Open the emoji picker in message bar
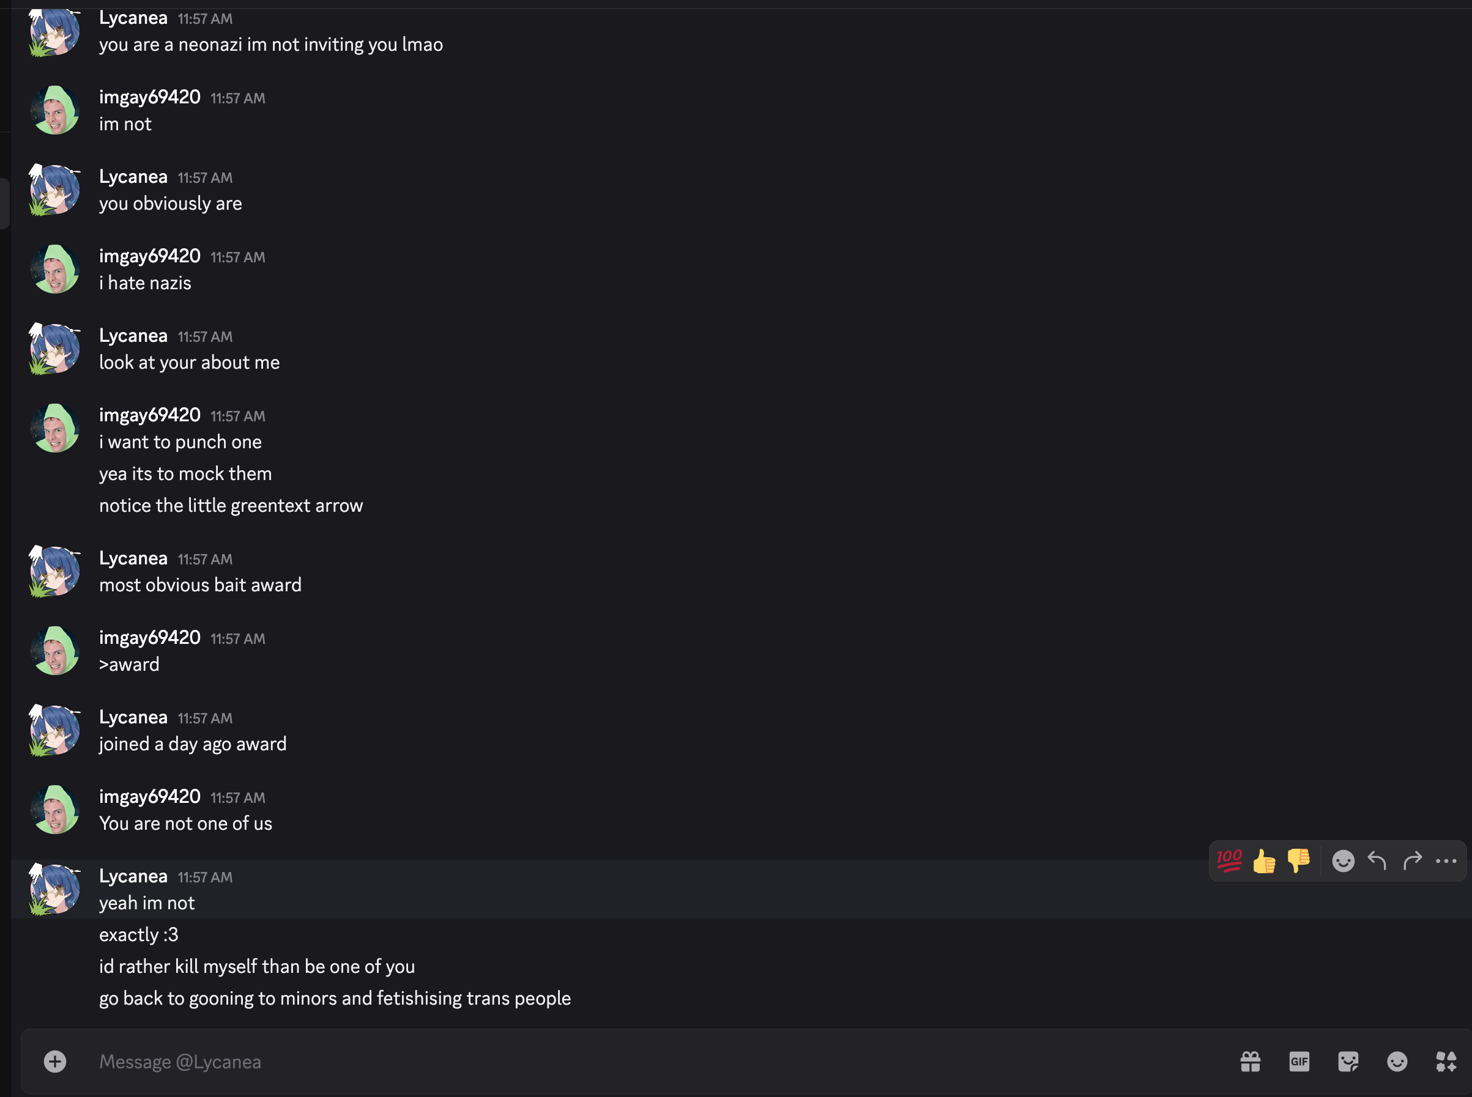Image resolution: width=1472 pixels, height=1097 pixels. point(1397,1061)
